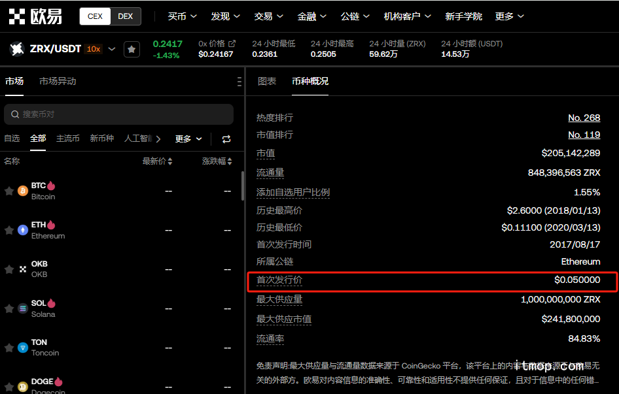This screenshot has height=394, width=619.
Task: Click the SOL hot flame icon
Action: tap(51, 303)
